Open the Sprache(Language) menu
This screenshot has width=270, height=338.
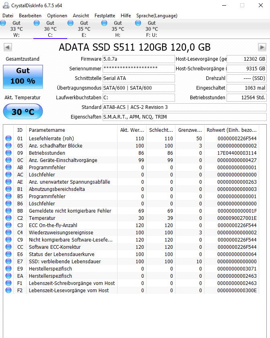157,16
